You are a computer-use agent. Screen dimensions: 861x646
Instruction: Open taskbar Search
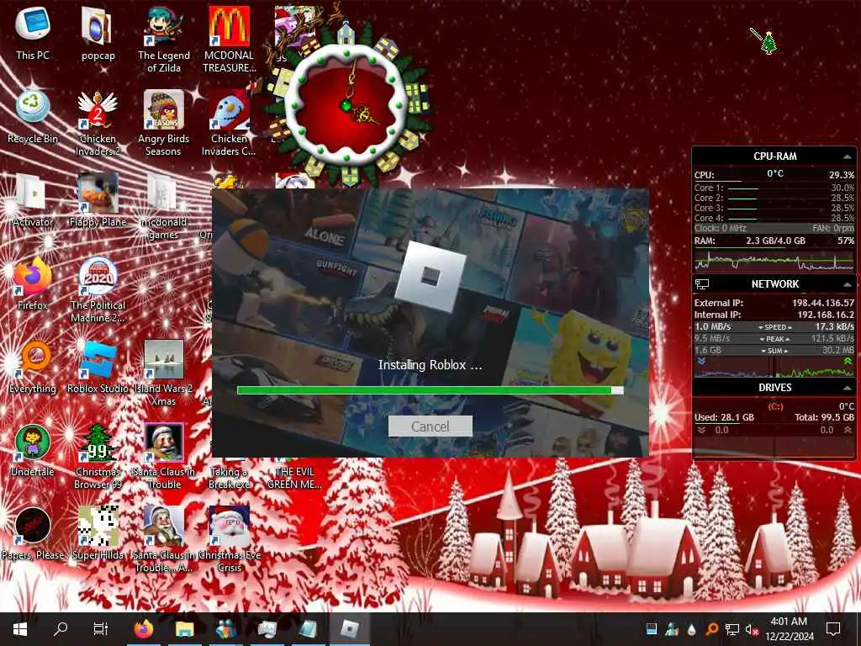click(x=61, y=629)
